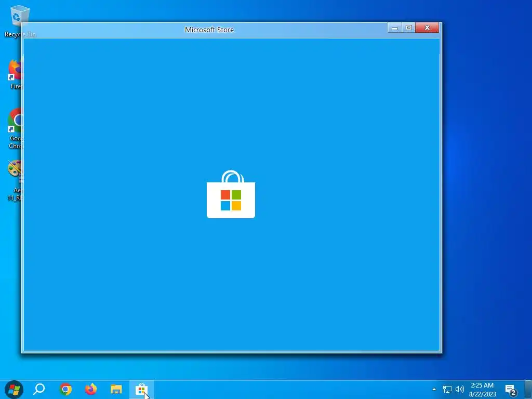Screen dimensions: 532x399
Task: Click the Show desktop strip
Action: (x=528, y=390)
